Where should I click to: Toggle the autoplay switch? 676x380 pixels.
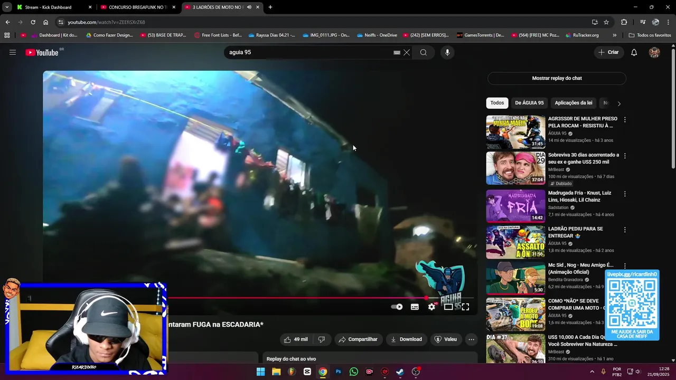pyautogui.click(x=397, y=307)
